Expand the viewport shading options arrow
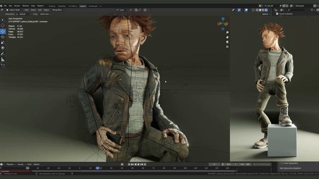 click(269, 10)
